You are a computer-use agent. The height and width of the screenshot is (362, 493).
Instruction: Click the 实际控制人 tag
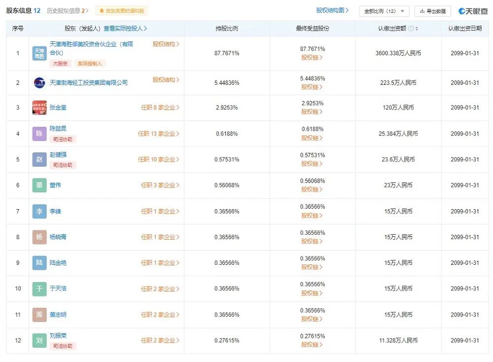click(x=90, y=64)
